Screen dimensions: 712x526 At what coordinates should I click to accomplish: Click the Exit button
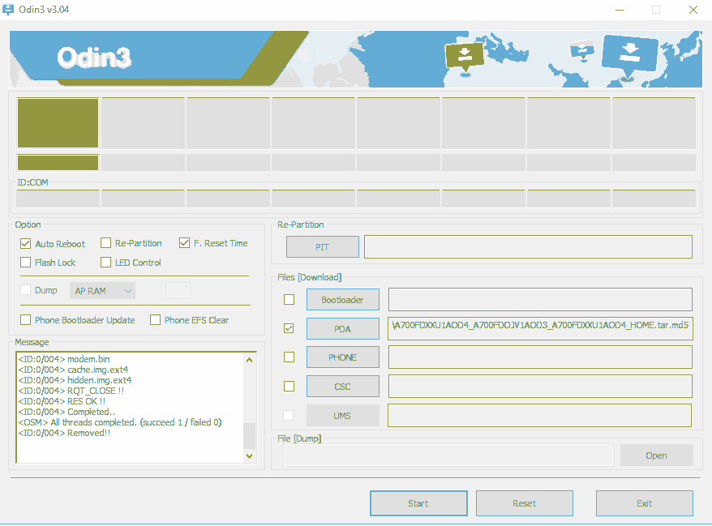[645, 503]
